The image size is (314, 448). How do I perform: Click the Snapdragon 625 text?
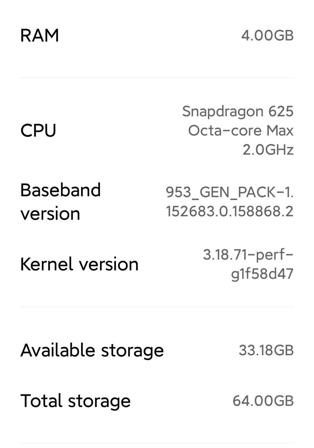click(238, 111)
